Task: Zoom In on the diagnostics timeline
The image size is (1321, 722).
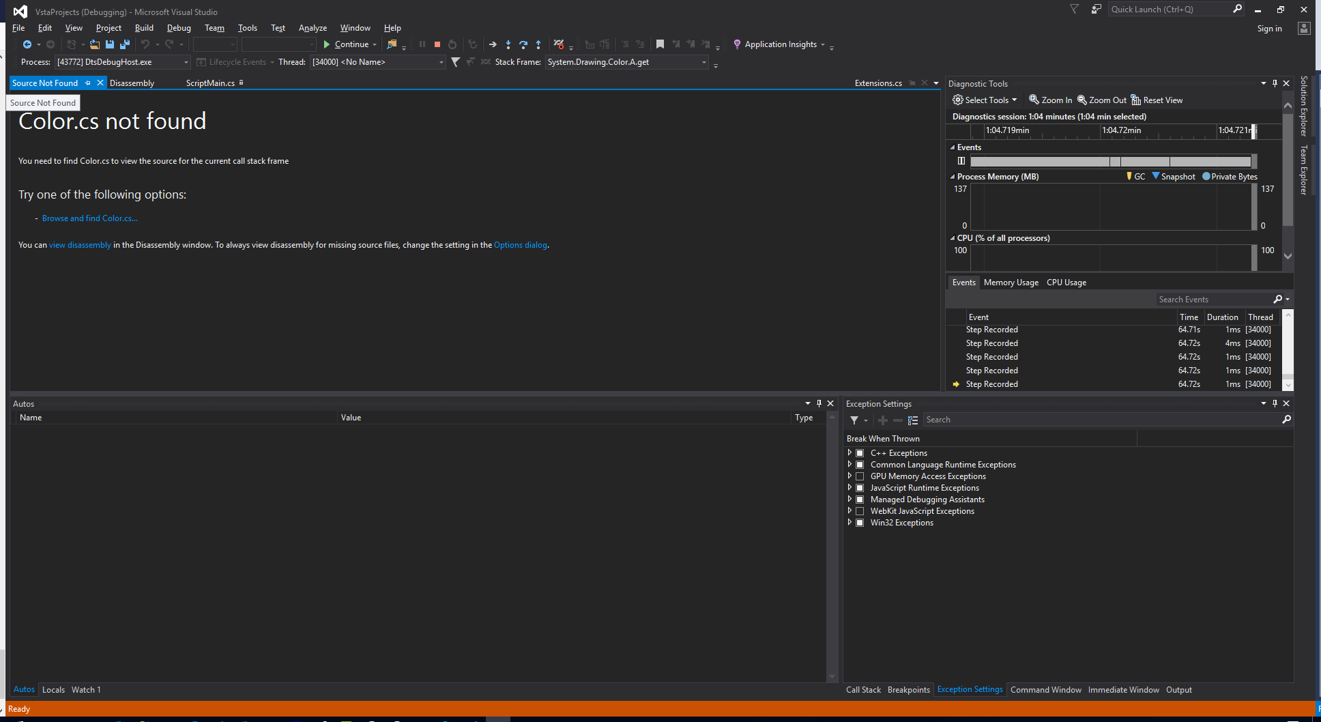Action: point(1049,100)
